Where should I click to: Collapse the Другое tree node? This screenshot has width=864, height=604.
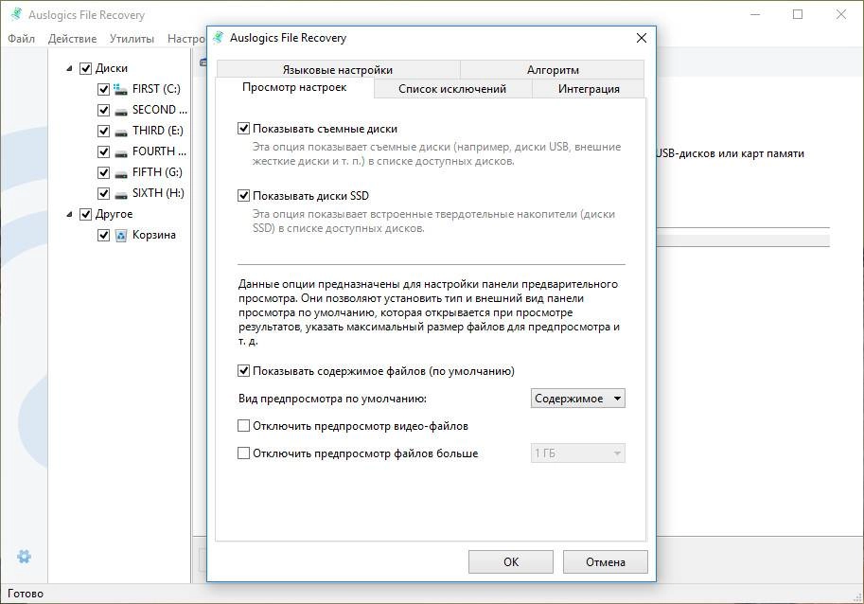[x=69, y=214]
